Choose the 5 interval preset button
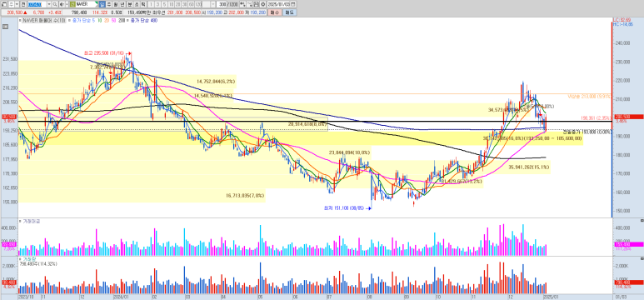 [164, 3]
